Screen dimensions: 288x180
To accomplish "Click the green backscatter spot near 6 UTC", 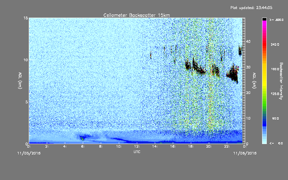I will (x=82, y=139).
